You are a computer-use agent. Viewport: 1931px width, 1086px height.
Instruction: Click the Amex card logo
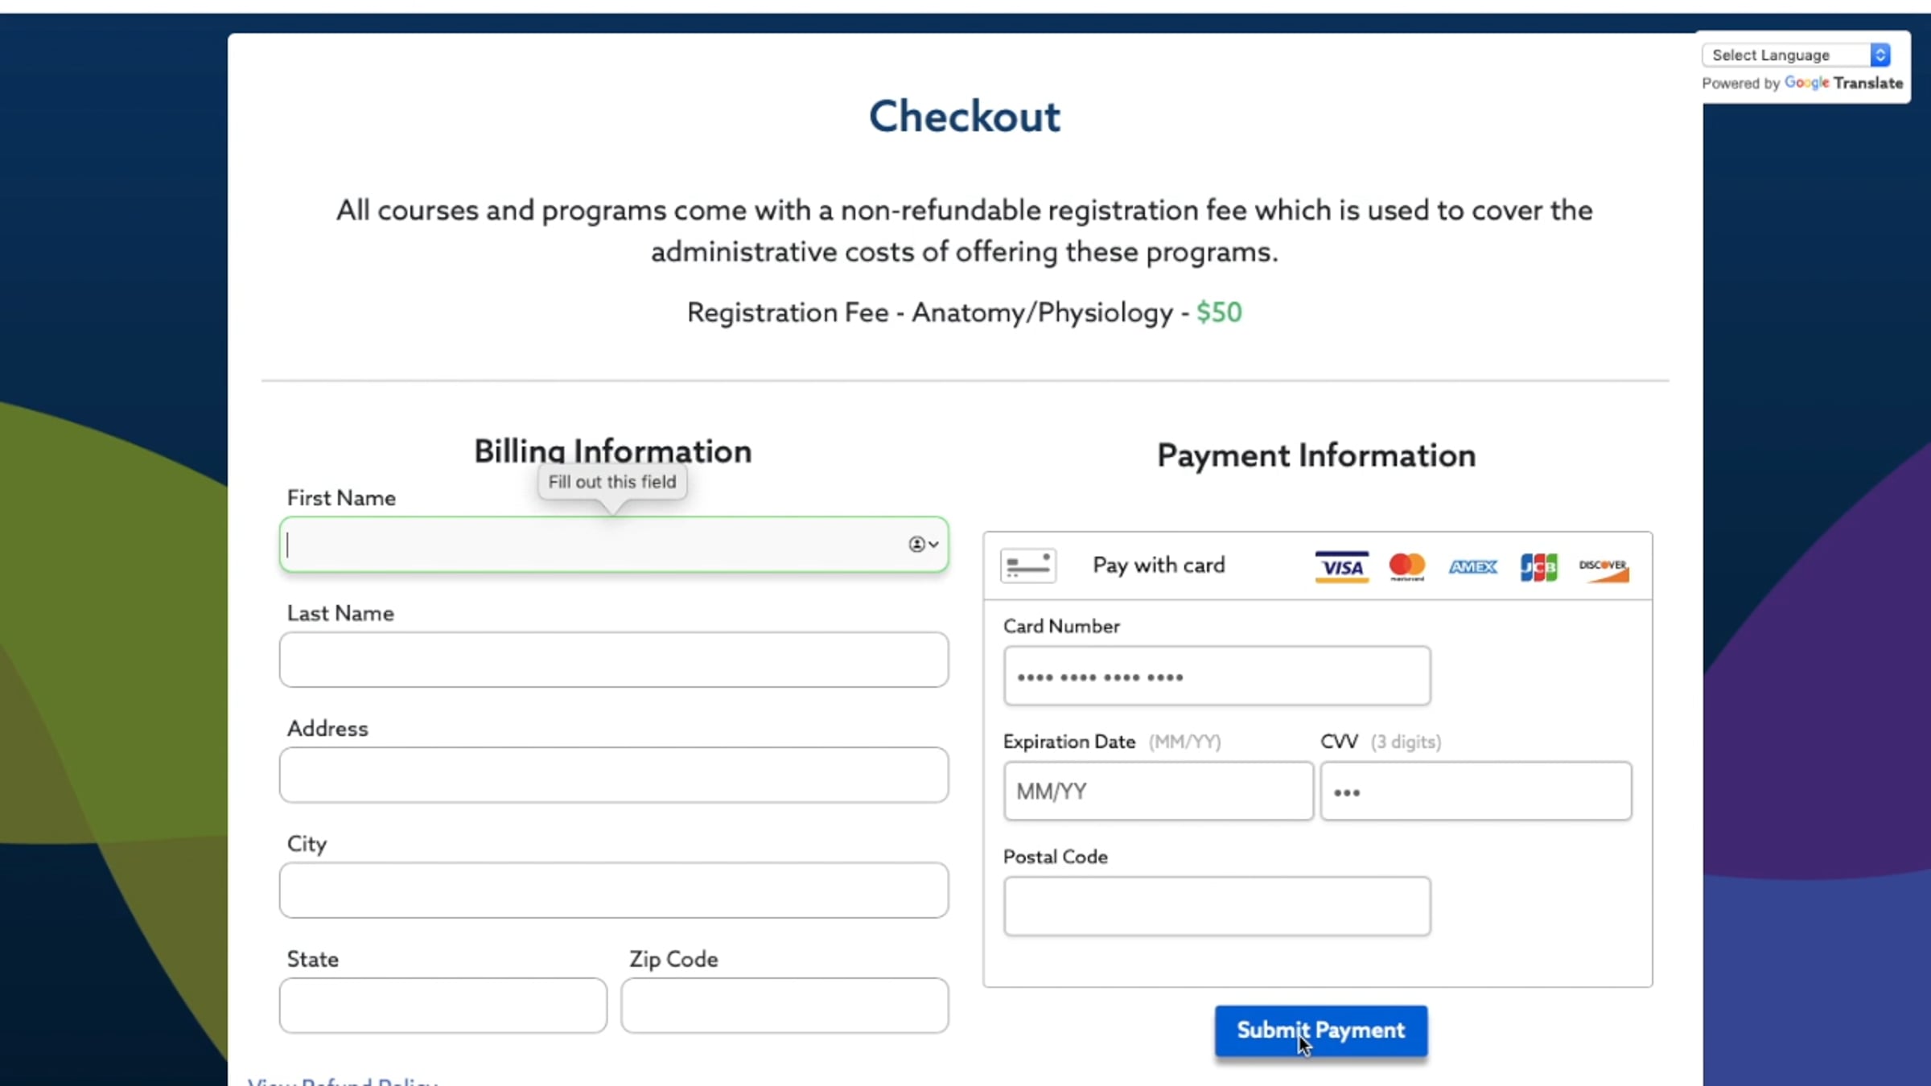(x=1472, y=566)
